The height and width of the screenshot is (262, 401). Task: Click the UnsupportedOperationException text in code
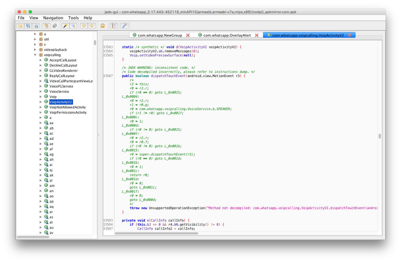(x=176, y=208)
